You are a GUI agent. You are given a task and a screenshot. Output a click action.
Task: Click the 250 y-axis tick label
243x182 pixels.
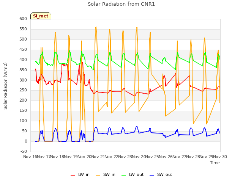[x=23, y=90]
